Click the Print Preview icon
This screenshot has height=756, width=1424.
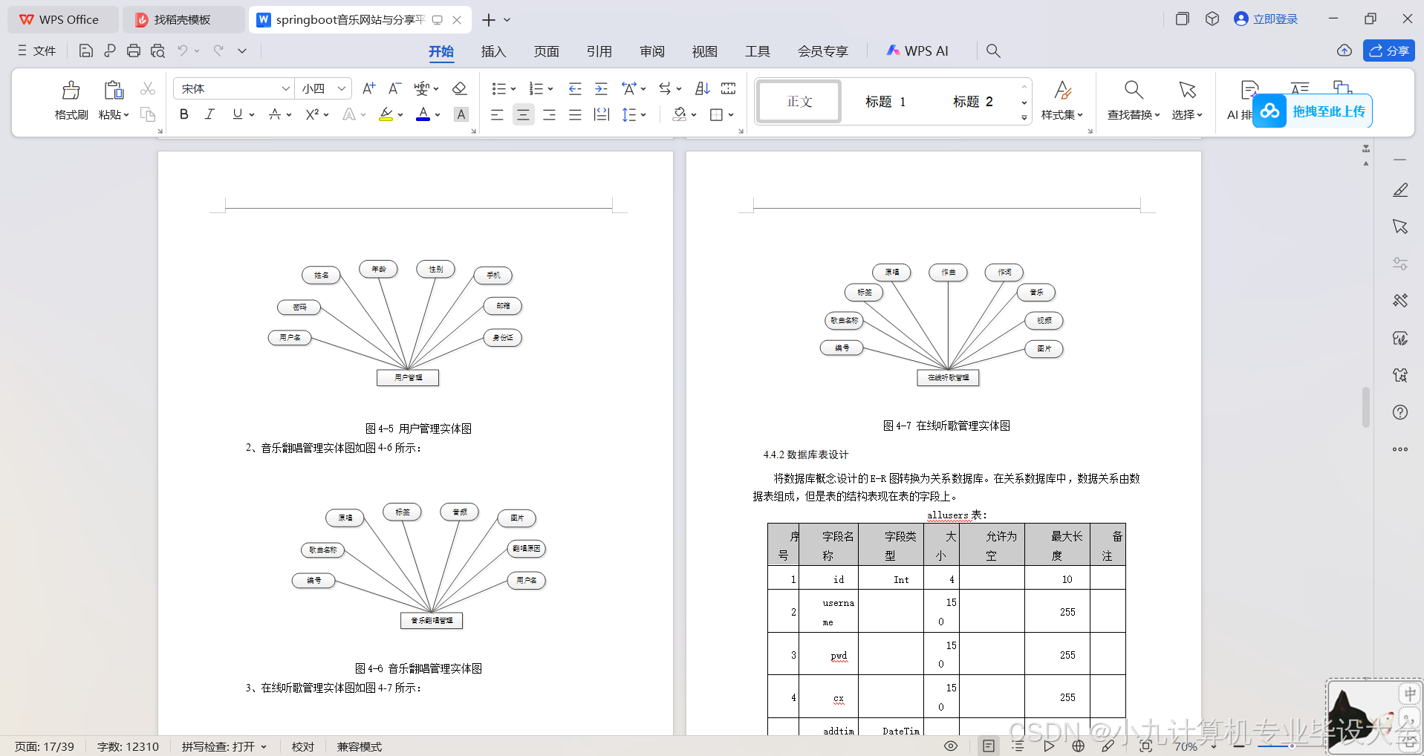[157, 50]
